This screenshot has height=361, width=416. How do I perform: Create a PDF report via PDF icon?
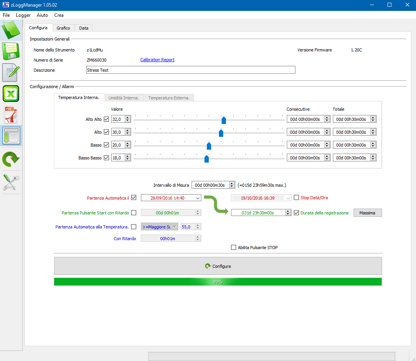click(11, 115)
